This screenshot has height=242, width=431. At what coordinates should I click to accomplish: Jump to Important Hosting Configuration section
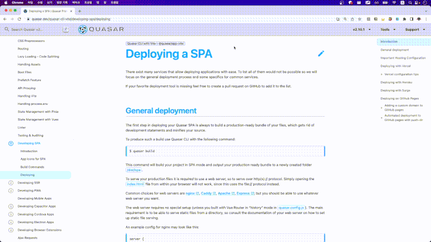pyautogui.click(x=403, y=58)
